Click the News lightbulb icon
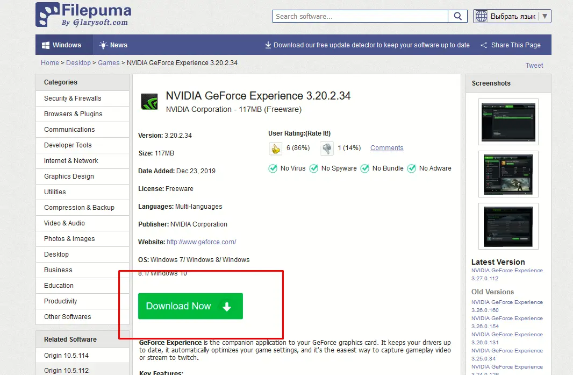 point(103,45)
